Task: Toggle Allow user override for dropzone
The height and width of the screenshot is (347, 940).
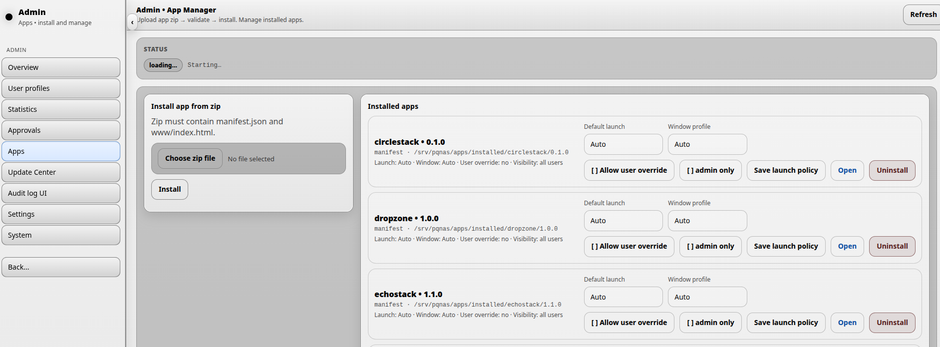Action: (629, 246)
